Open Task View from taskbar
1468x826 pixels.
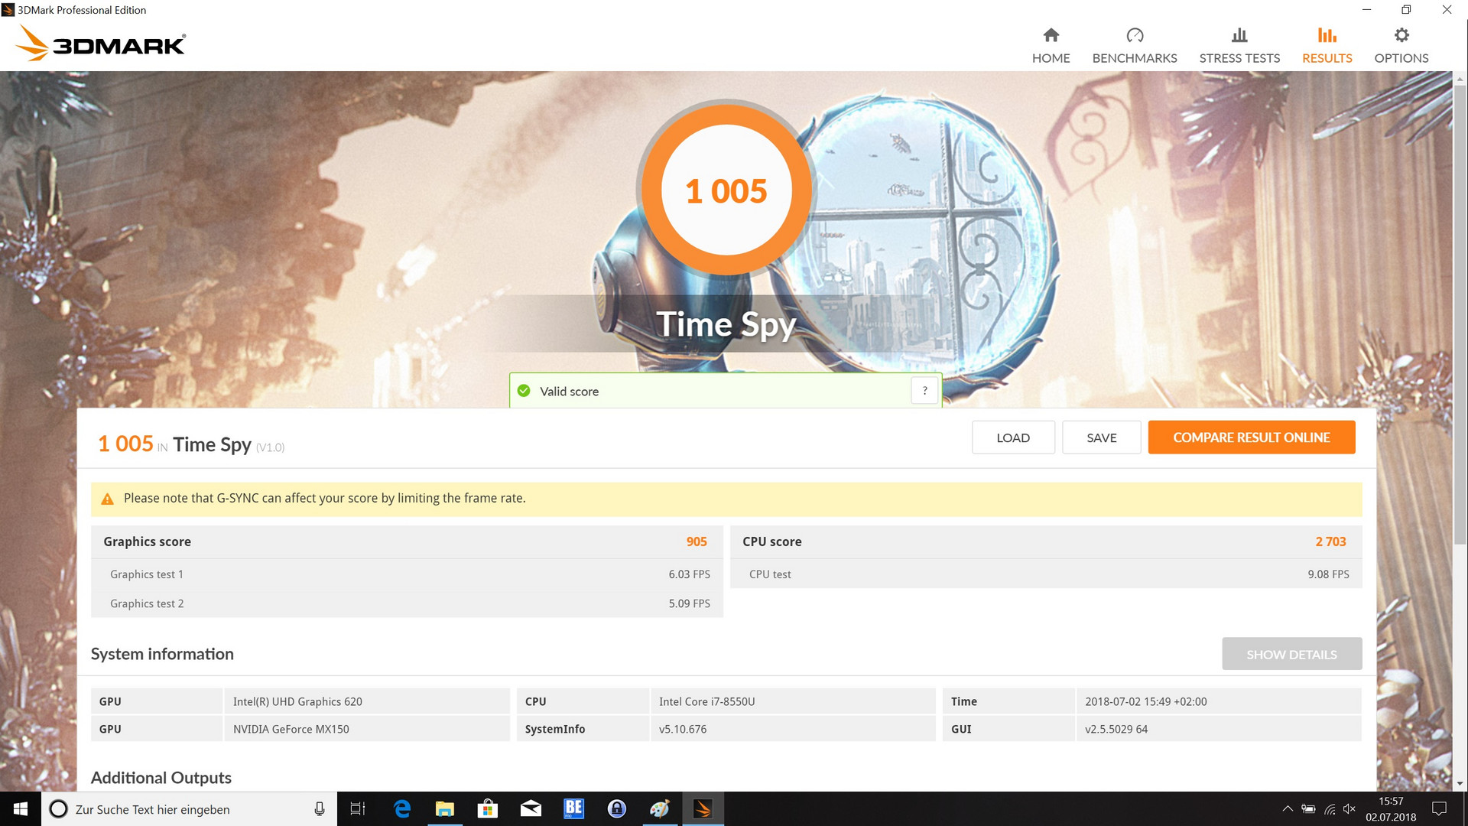[357, 809]
